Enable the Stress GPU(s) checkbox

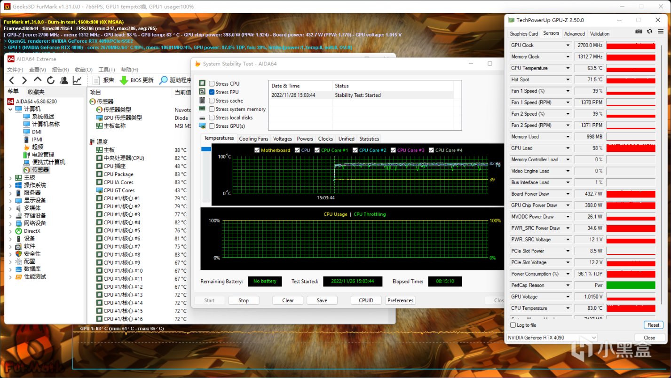click(212, 126)
